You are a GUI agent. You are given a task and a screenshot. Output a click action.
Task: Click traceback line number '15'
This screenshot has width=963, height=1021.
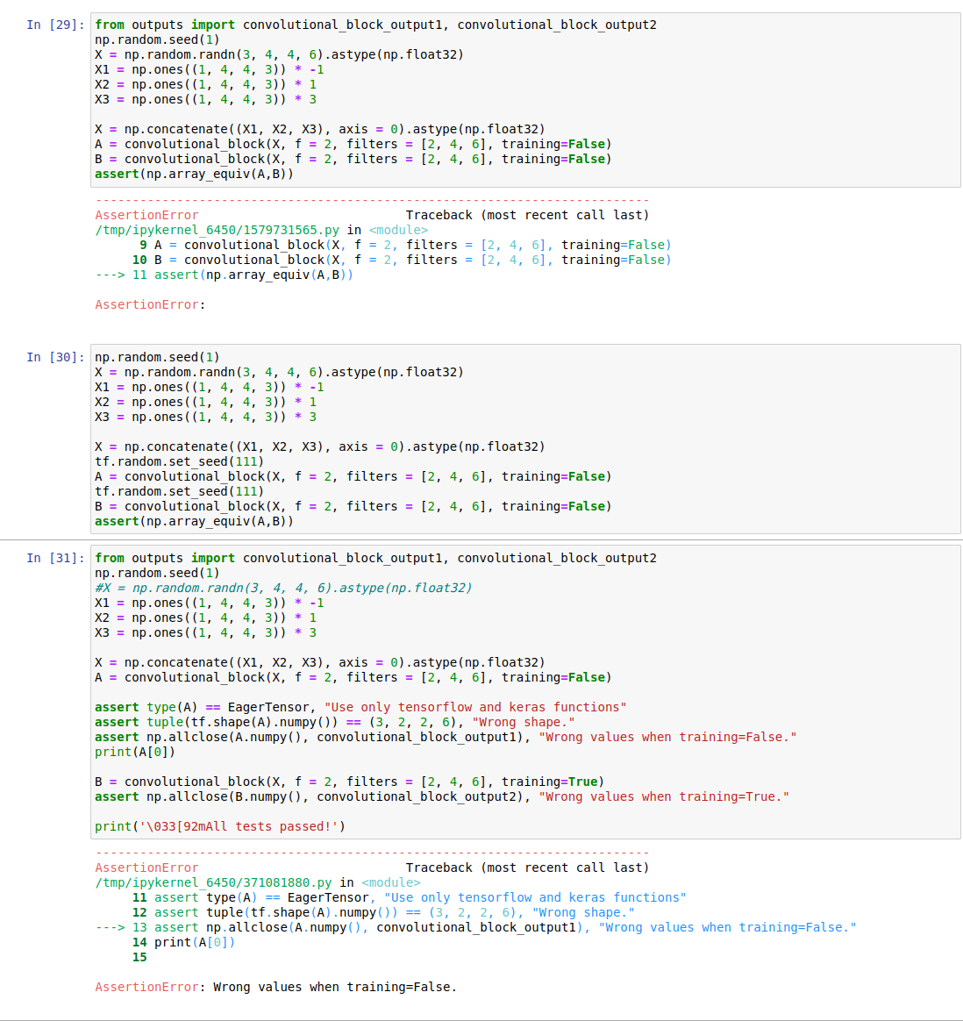coord(139,957)
